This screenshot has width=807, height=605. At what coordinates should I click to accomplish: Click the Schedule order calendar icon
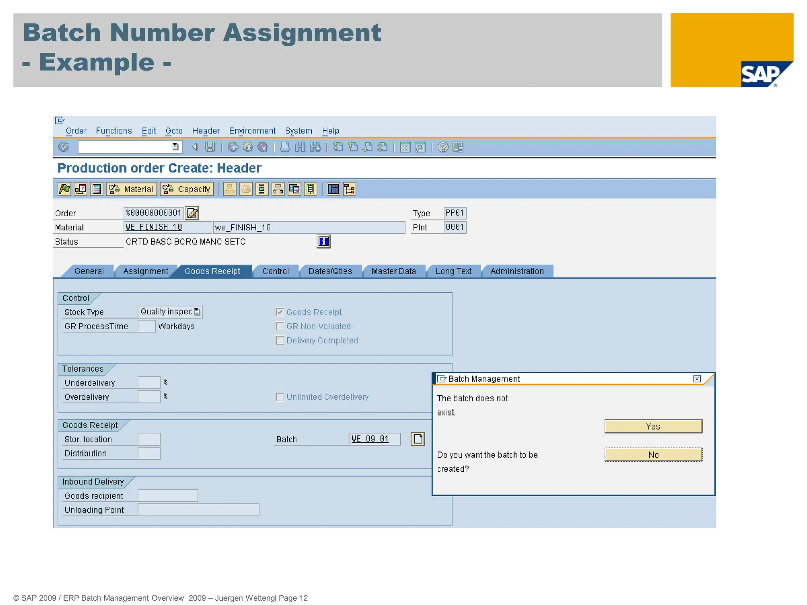point(80,189)
